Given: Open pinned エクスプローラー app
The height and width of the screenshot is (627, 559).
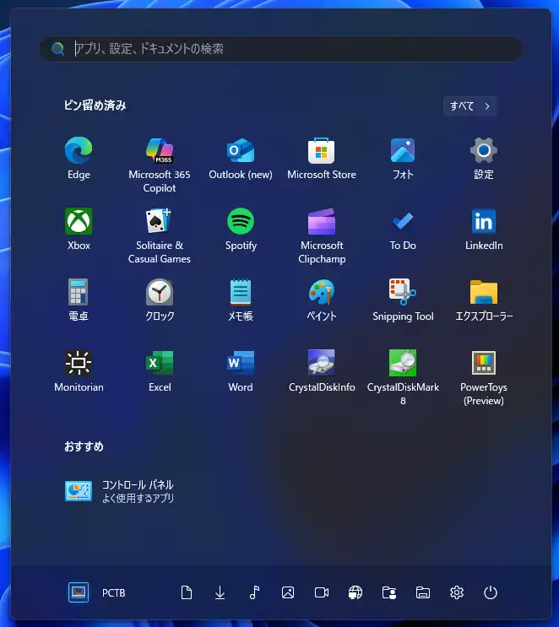Looking at the screenshot, I should (484, 300).
